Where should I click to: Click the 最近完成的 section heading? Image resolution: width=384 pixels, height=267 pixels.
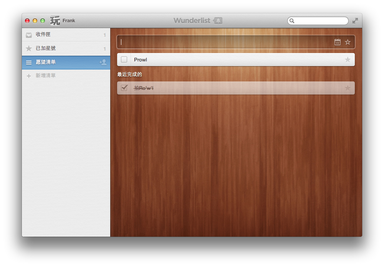(x=129, y=75)
